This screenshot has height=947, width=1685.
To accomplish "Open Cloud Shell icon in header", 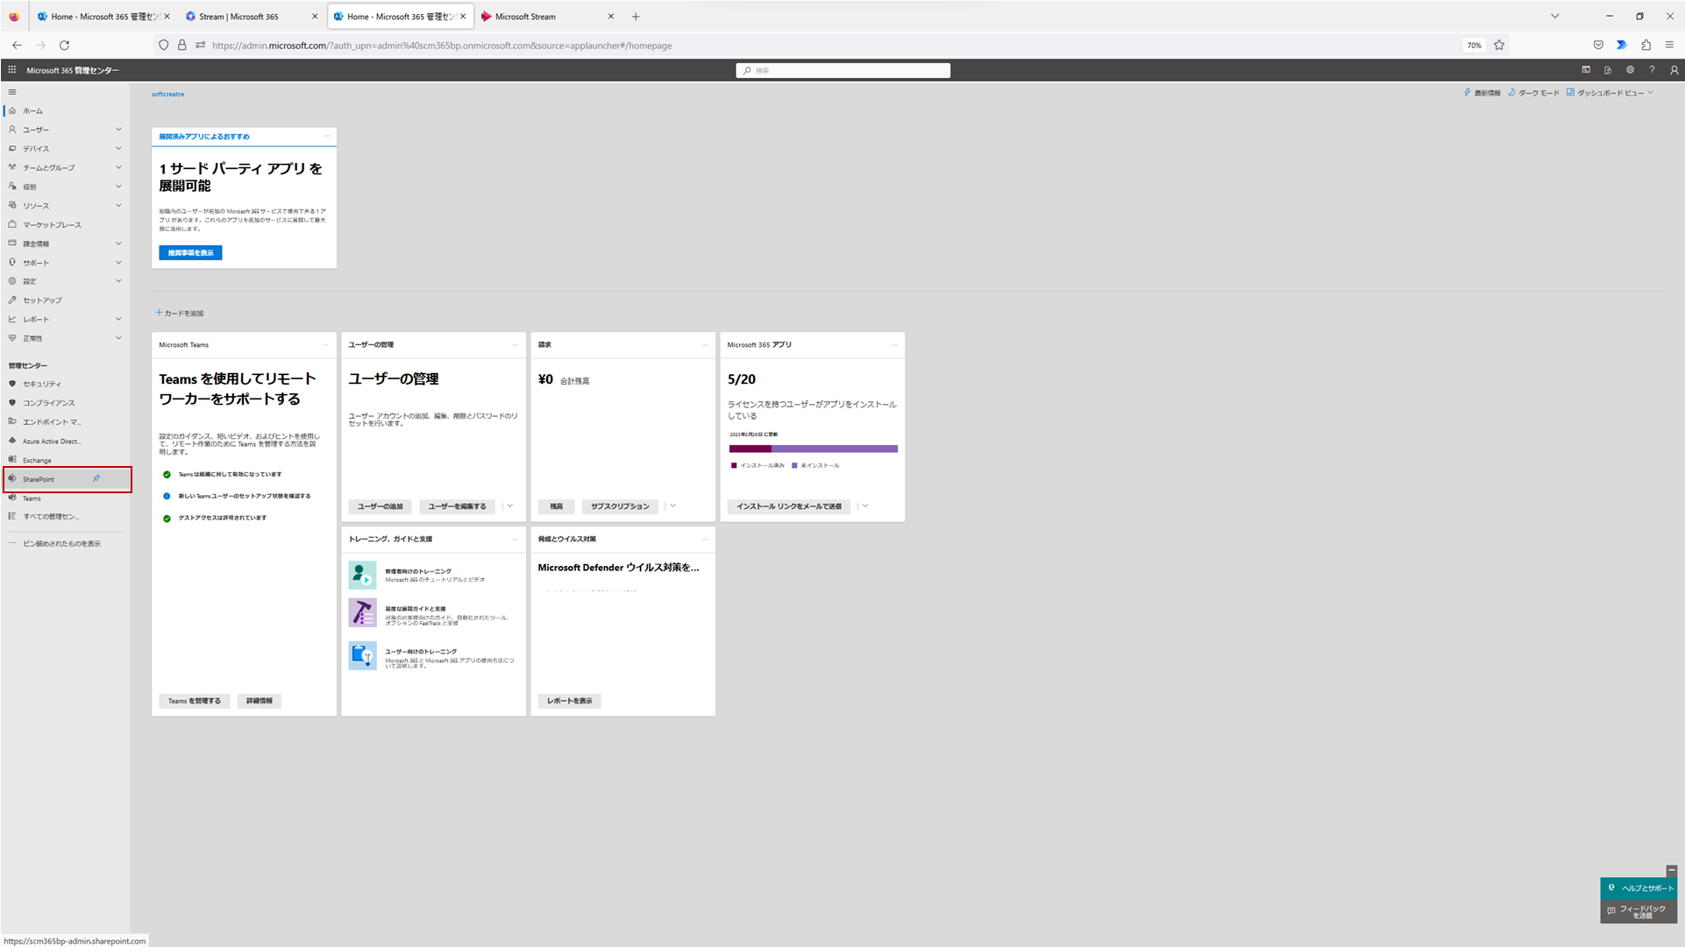I will tap(1586, 70).
